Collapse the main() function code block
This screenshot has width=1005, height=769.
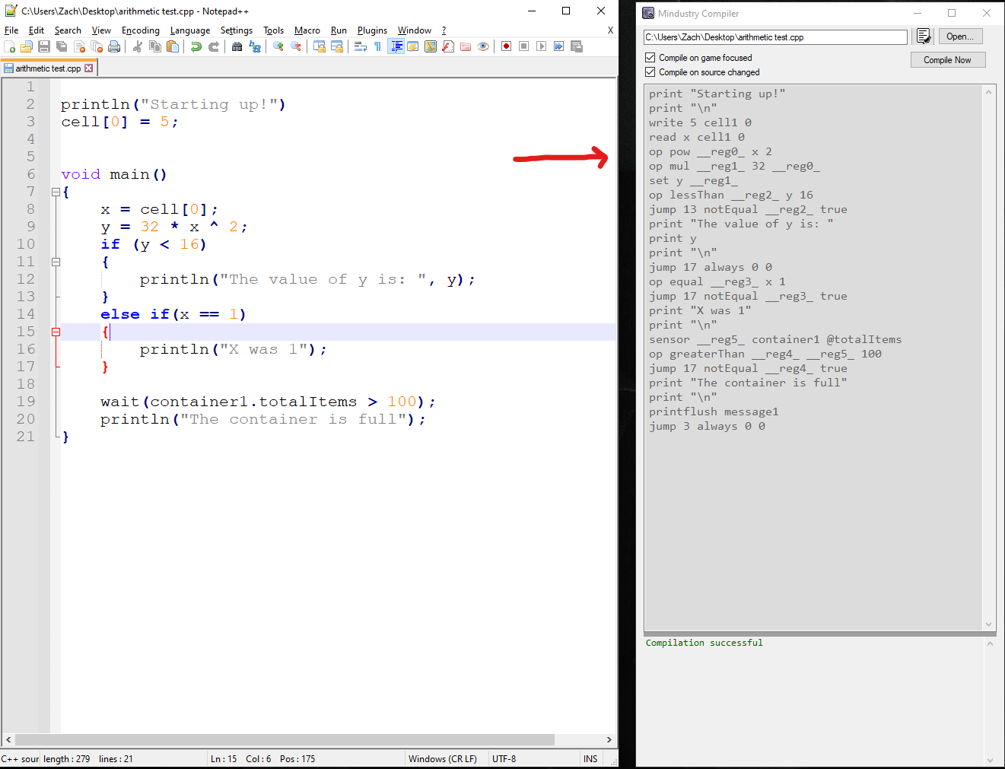coord(56,192)
